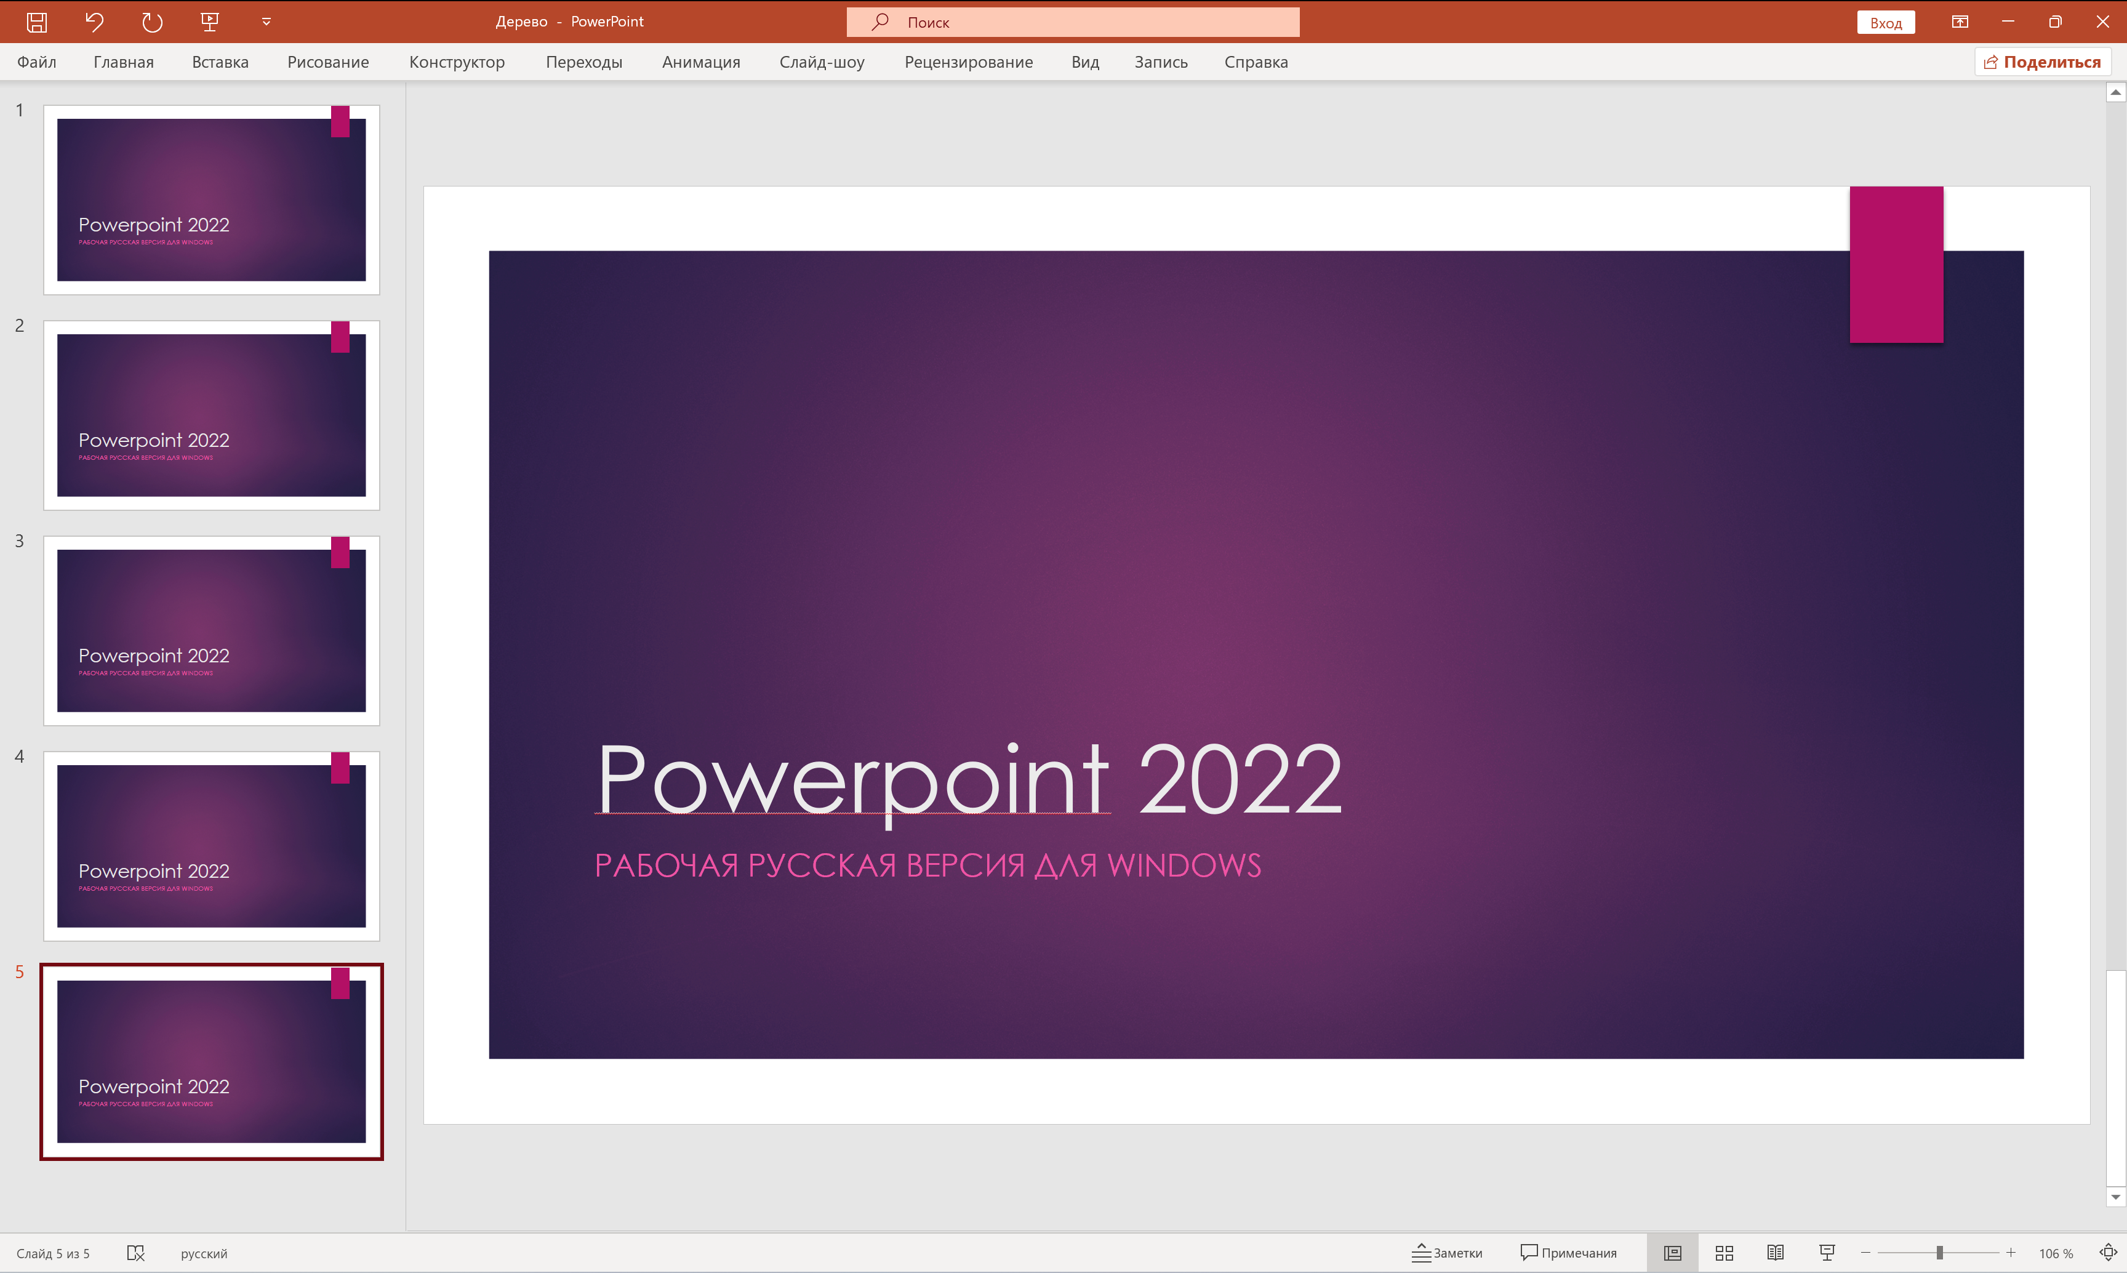Fit slide to current window icon
Image resolution: width=2127 pixels, height=1273 pixels.
coord(2108,1253)
